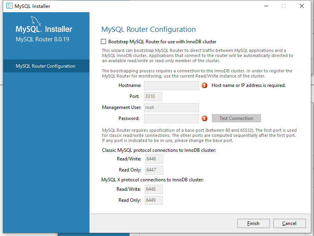The image size is (314, 236).
Task: Click 'MySQL X protocol connections to InnoDB cluster:' label
Action: 152,180
